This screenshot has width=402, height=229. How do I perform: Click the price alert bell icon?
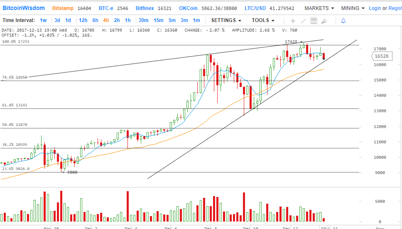343,20
